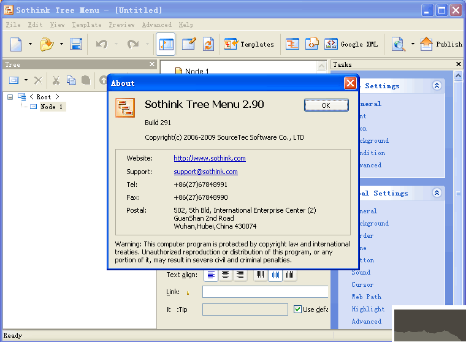466x342 pixels.
Task: Open dropdown arrow beside Open folder icon
Action: 61,44
